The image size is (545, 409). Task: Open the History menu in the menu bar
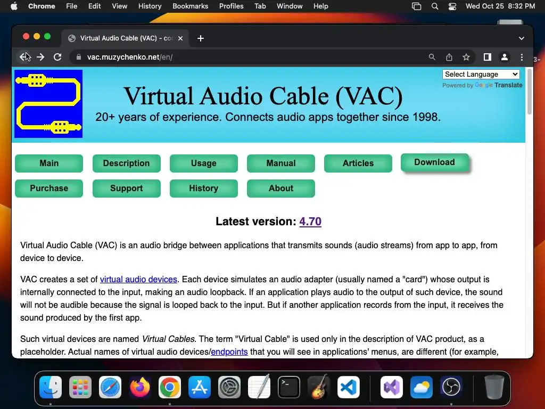tap(150, 6)
